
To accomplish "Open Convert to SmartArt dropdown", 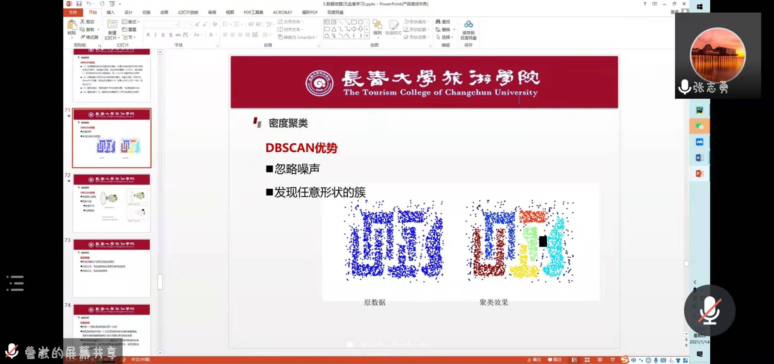I will [298, 37].
